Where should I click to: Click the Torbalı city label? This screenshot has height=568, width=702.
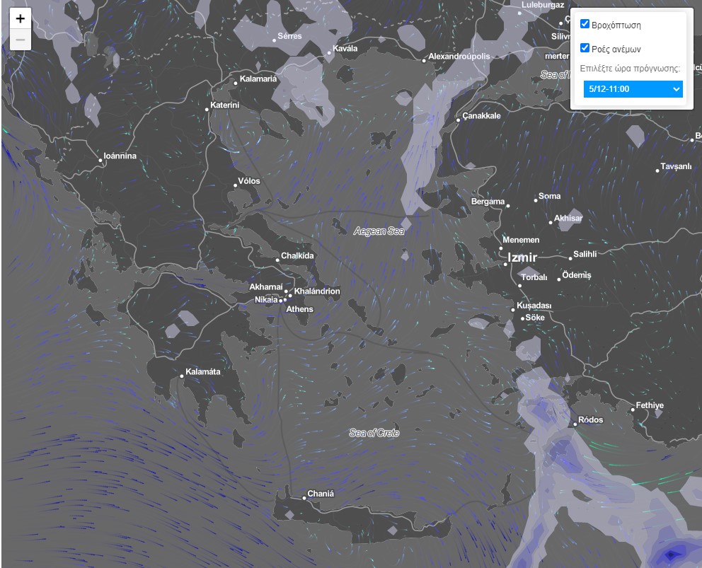534,277
